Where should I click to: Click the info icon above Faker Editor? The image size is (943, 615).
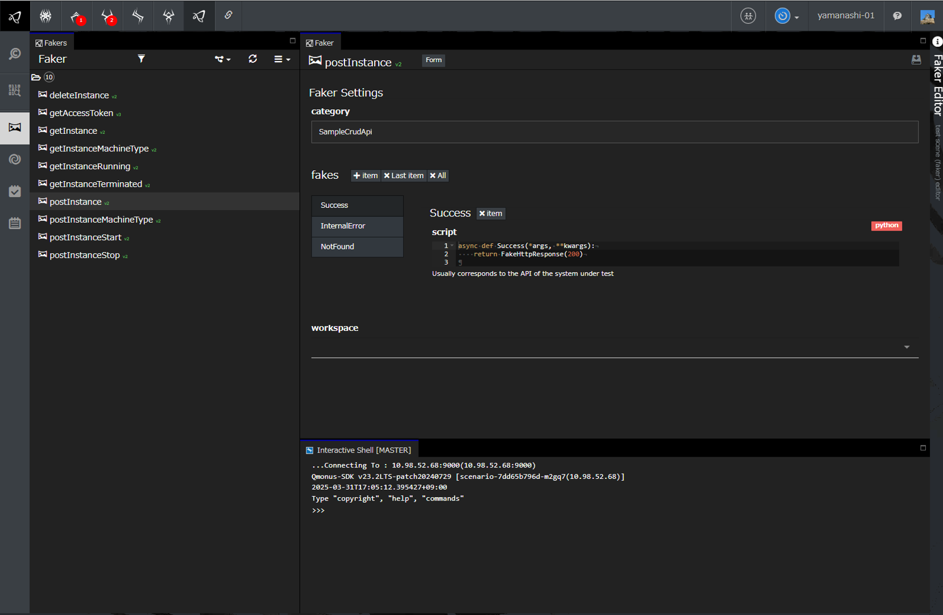937,42
